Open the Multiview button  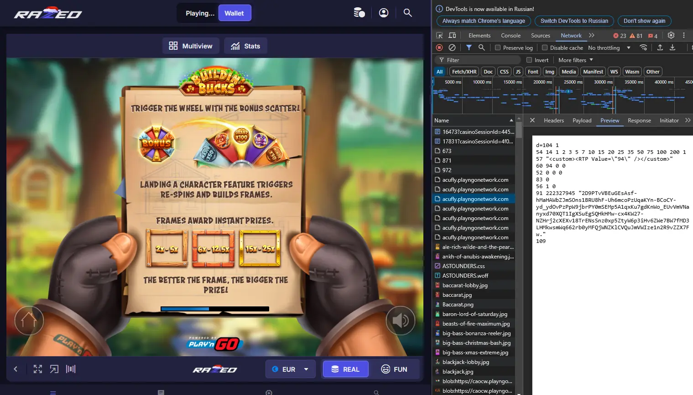point(191,46)
